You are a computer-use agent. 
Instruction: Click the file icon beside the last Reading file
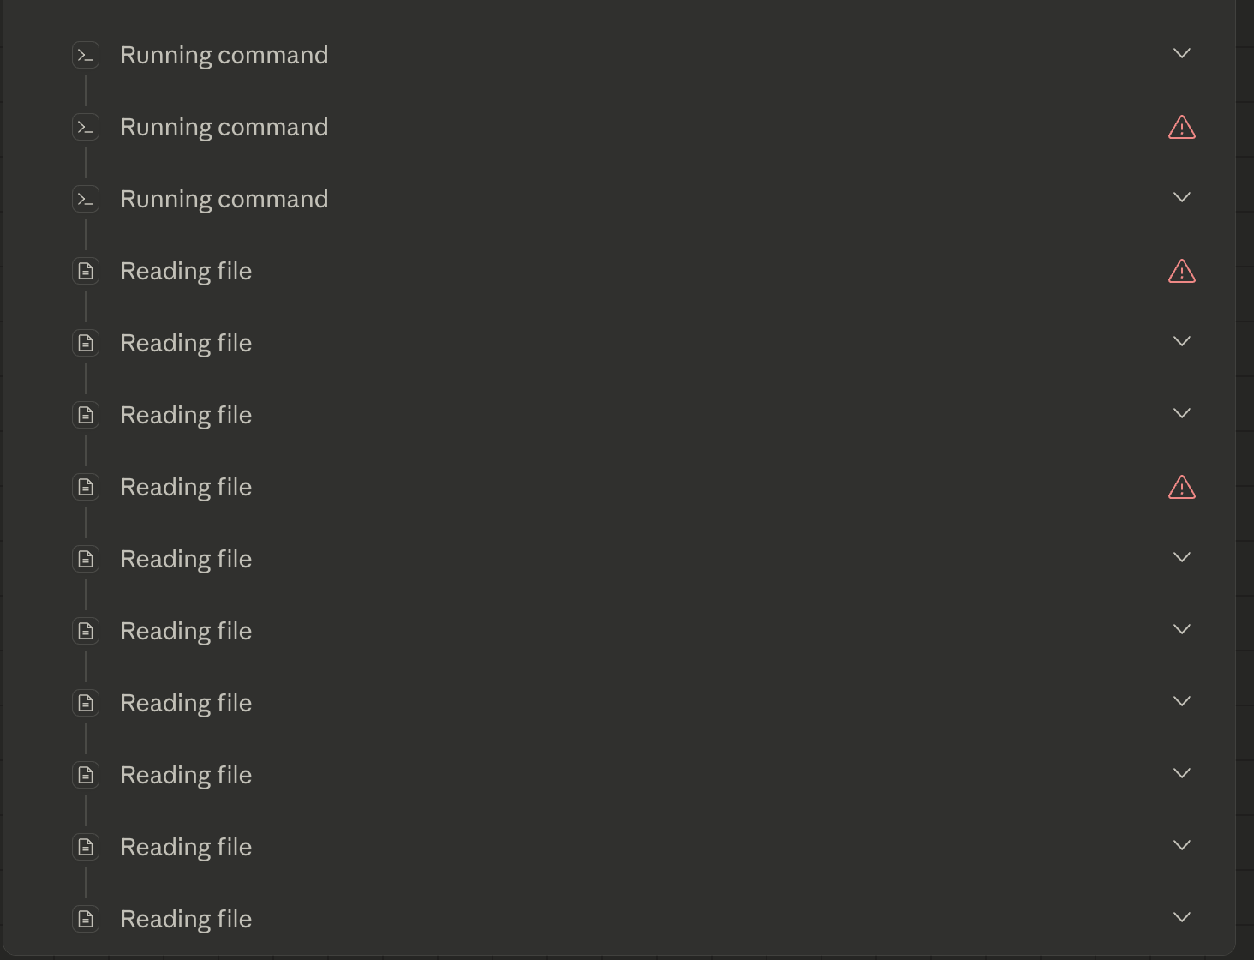click(x=85, y=918)
